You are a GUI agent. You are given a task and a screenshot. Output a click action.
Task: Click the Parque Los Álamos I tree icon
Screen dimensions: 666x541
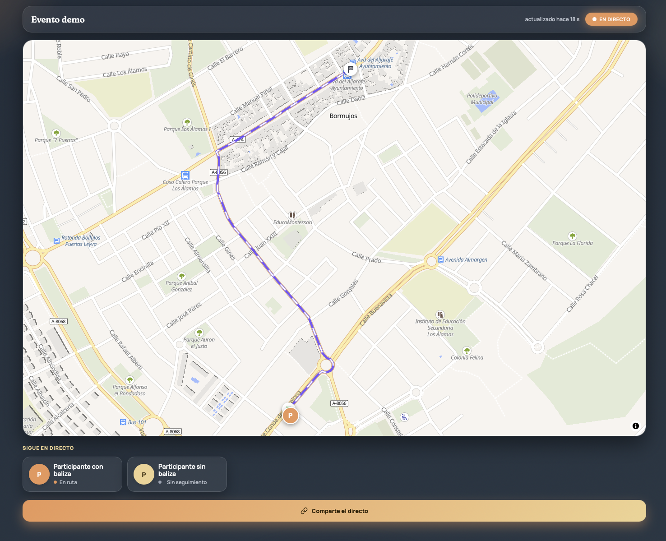[x=187, y=122]
